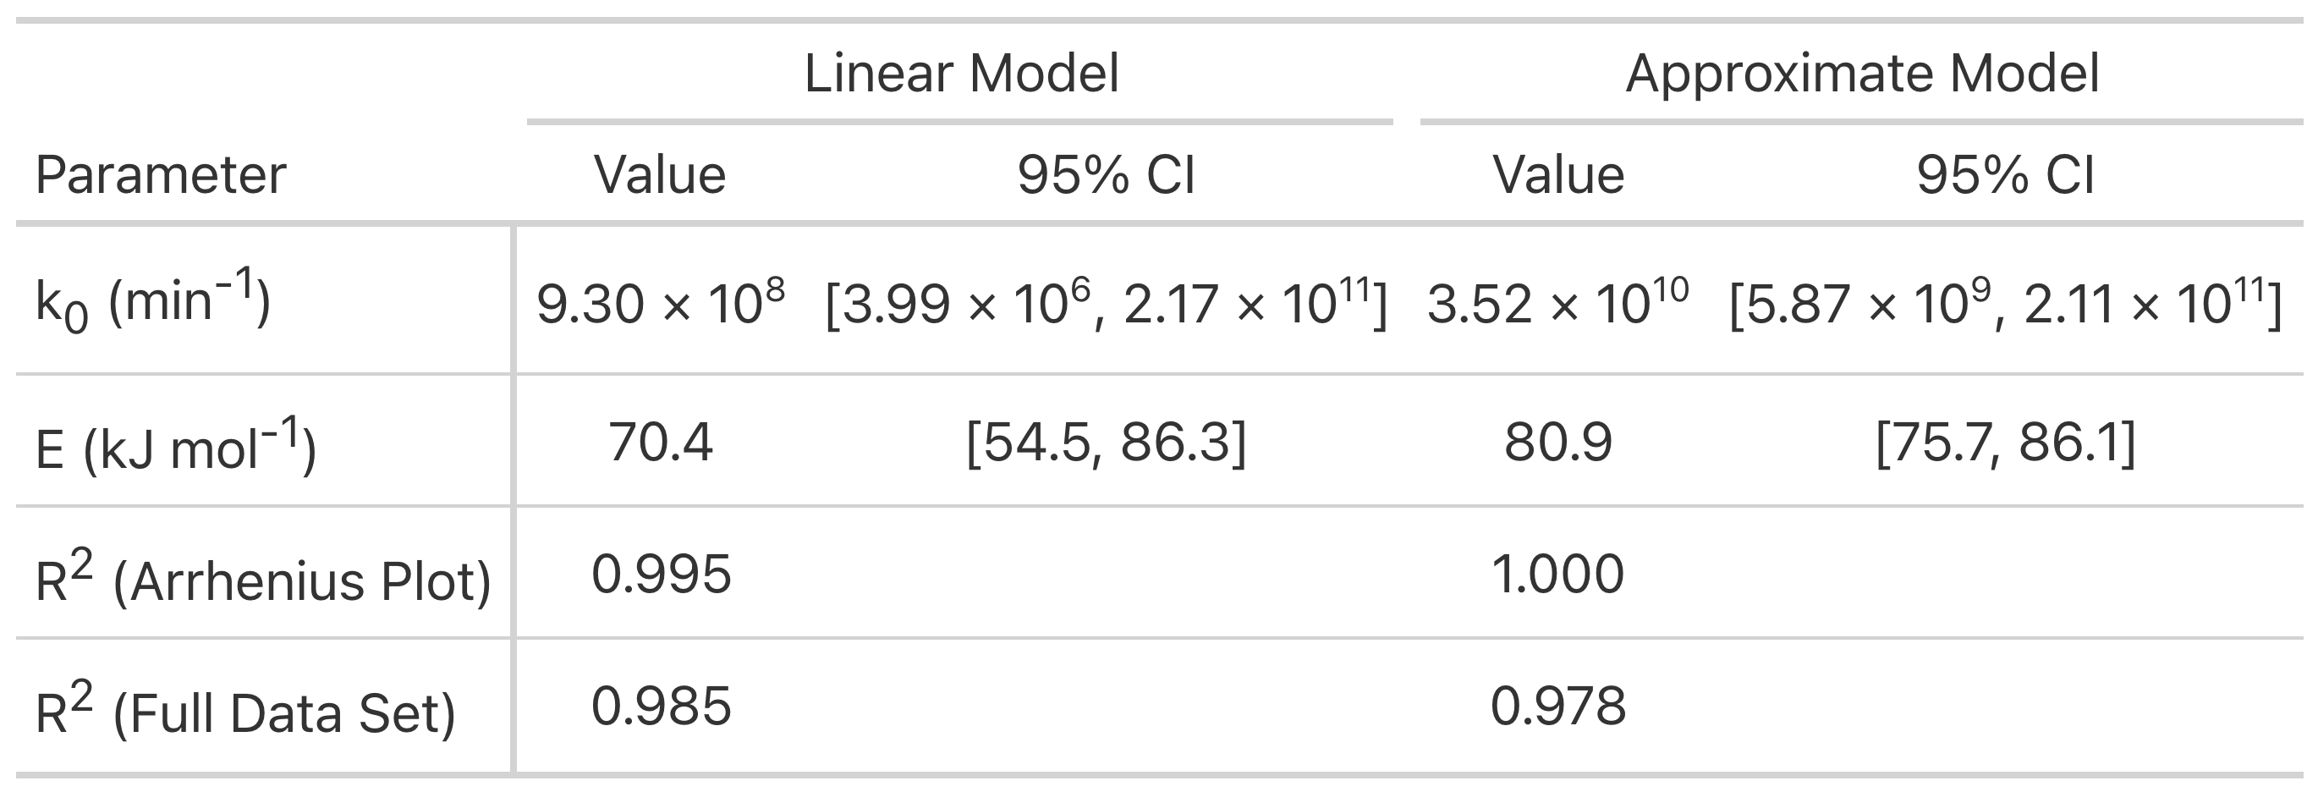
Task: Click the 9.30 × 10⁸ value cell
Action: coord(661,302)
